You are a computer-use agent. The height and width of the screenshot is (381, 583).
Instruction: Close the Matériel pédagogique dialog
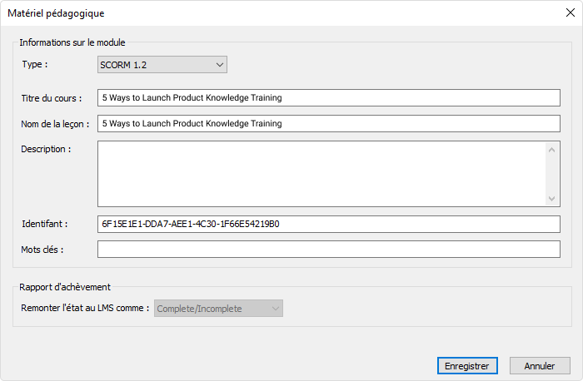[x=571, y=12]
